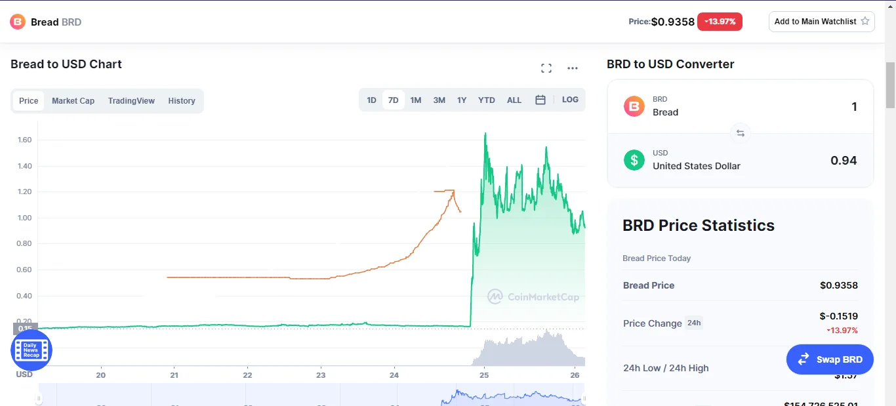
Task: Select the YTD time range
Action: (486, 100)
